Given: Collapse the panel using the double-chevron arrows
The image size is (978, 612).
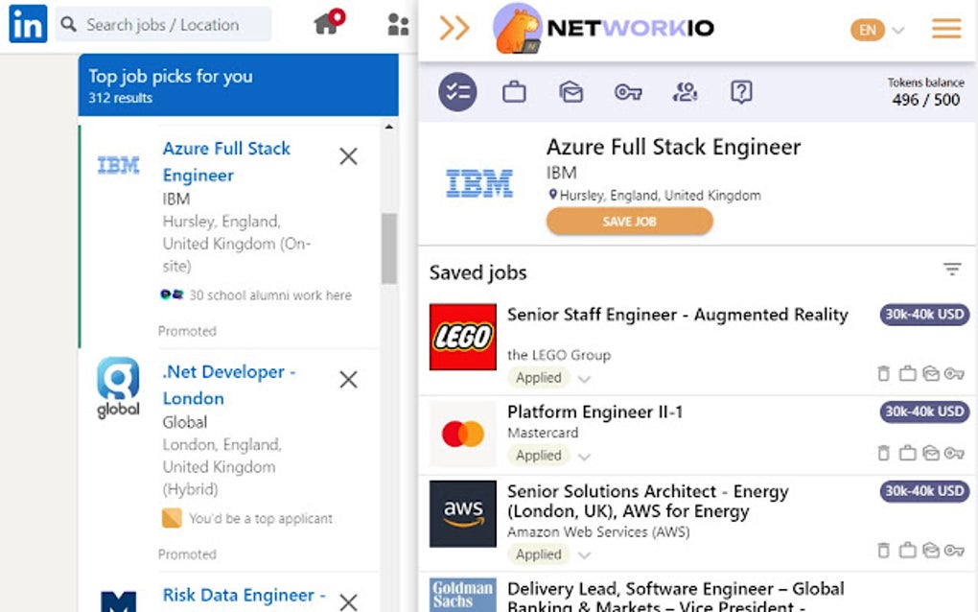Looking at the screenshot, I should tap(454, 28).
